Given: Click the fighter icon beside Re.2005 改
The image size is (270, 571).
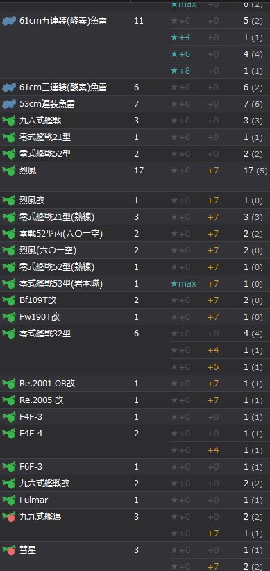Looking at the screenshot, I should pyautogui.click(x=9, y=400).
